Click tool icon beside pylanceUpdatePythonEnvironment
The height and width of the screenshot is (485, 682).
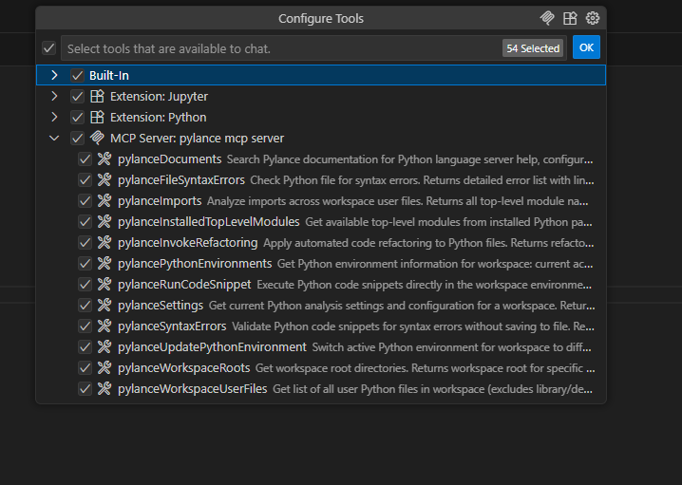tap(104, 346)
